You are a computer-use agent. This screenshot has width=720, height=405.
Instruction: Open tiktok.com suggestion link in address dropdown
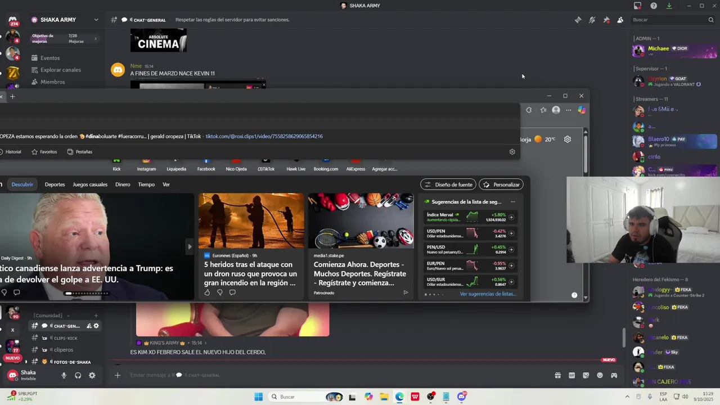pos(264,136)
